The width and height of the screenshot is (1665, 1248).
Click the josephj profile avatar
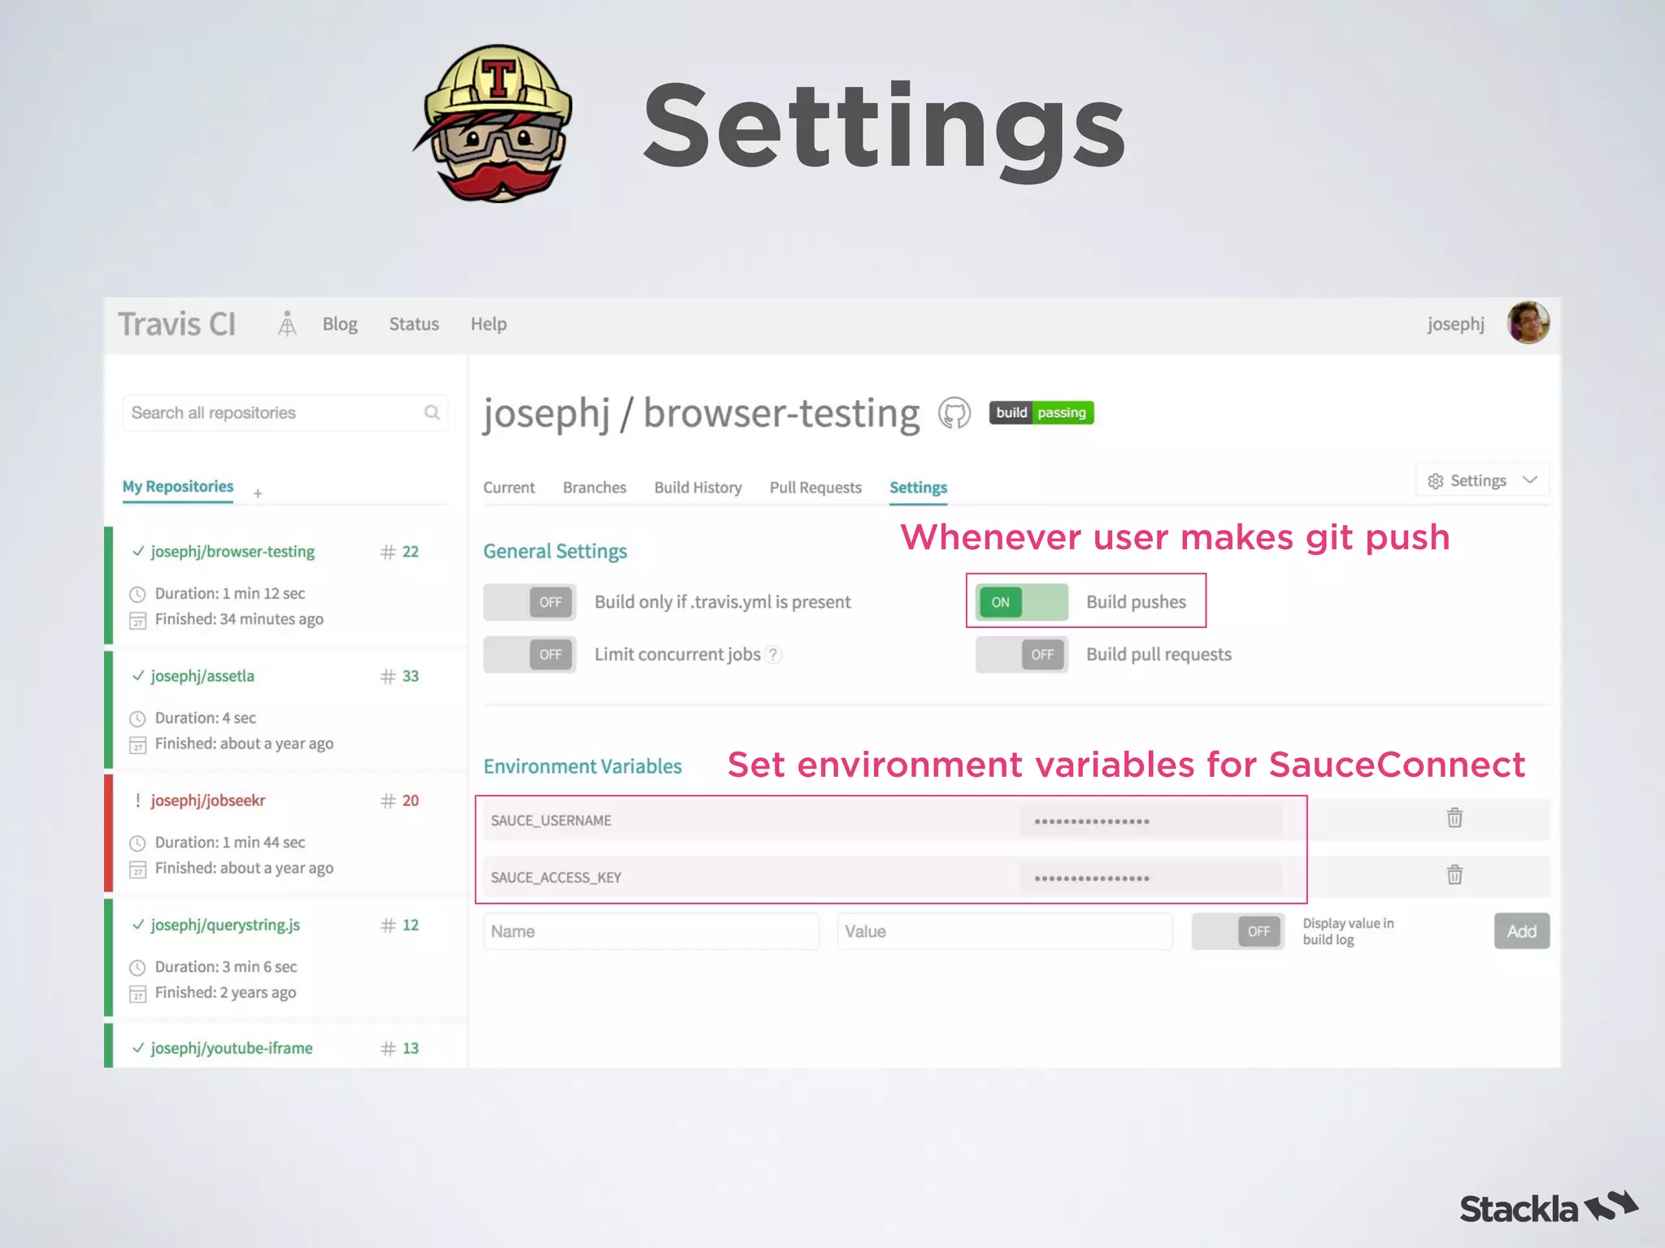click(1528, 323)
